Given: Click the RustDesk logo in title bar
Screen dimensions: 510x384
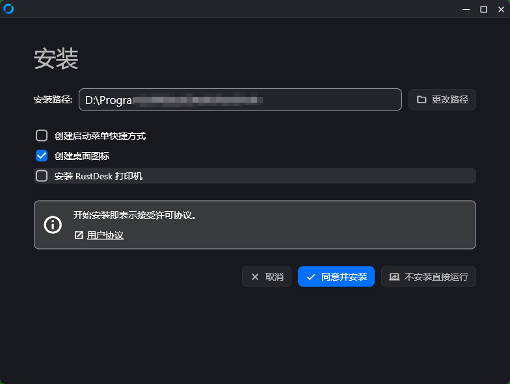Looking at the screenshot, I should tap(8, 8).
